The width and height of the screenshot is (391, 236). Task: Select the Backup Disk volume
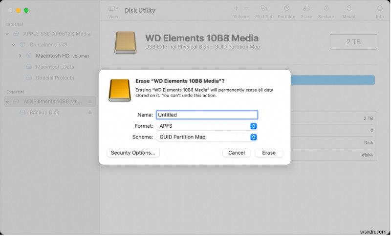tap(44, 113)
